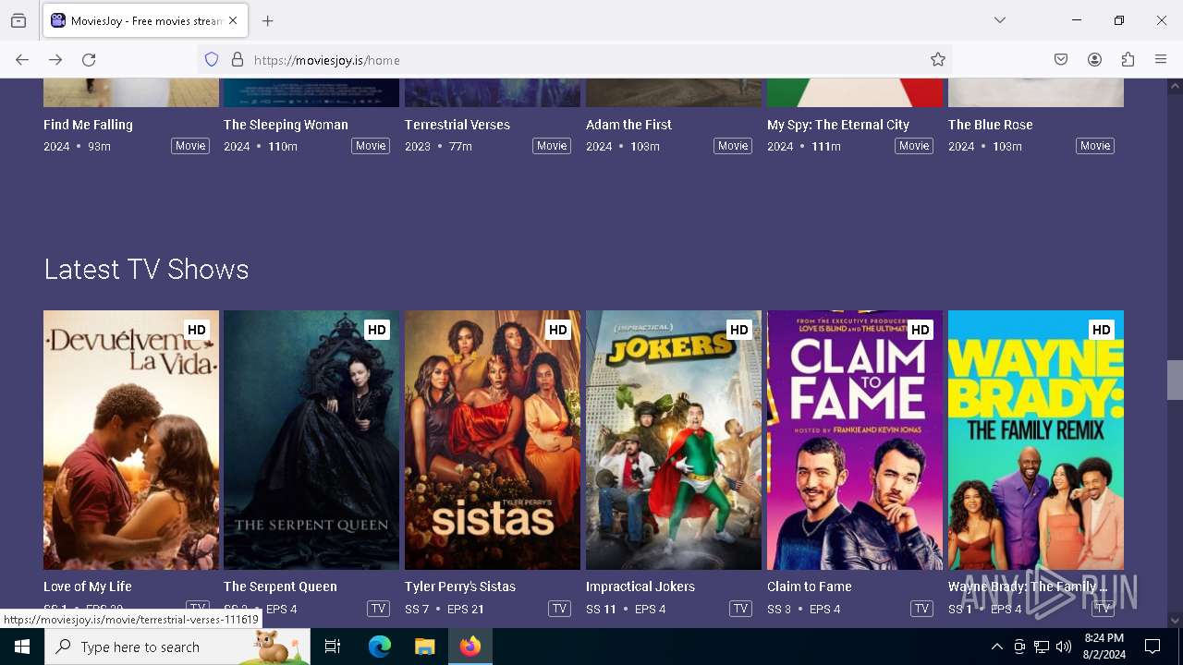Screen dimensions: 1183x665
Task: Open My Spy: The Eternal City link
Action: (x=838, y=125)
